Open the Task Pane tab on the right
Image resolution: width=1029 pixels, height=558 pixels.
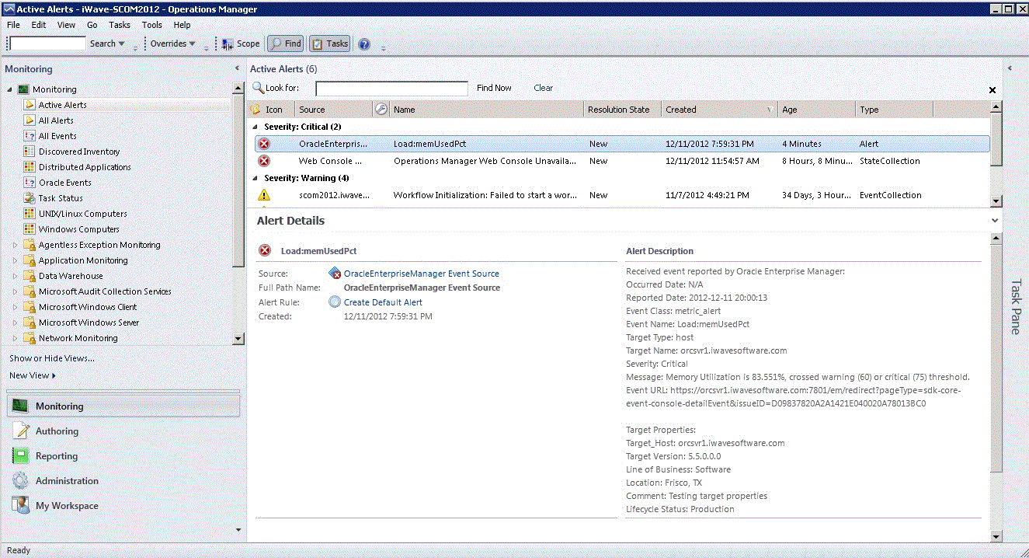coord(1016,307)
